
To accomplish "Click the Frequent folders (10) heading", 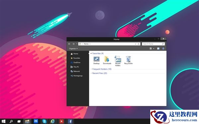I will (x=102, y=69).
